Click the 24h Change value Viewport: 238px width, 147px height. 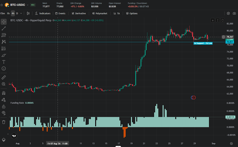tap(77, 7)
